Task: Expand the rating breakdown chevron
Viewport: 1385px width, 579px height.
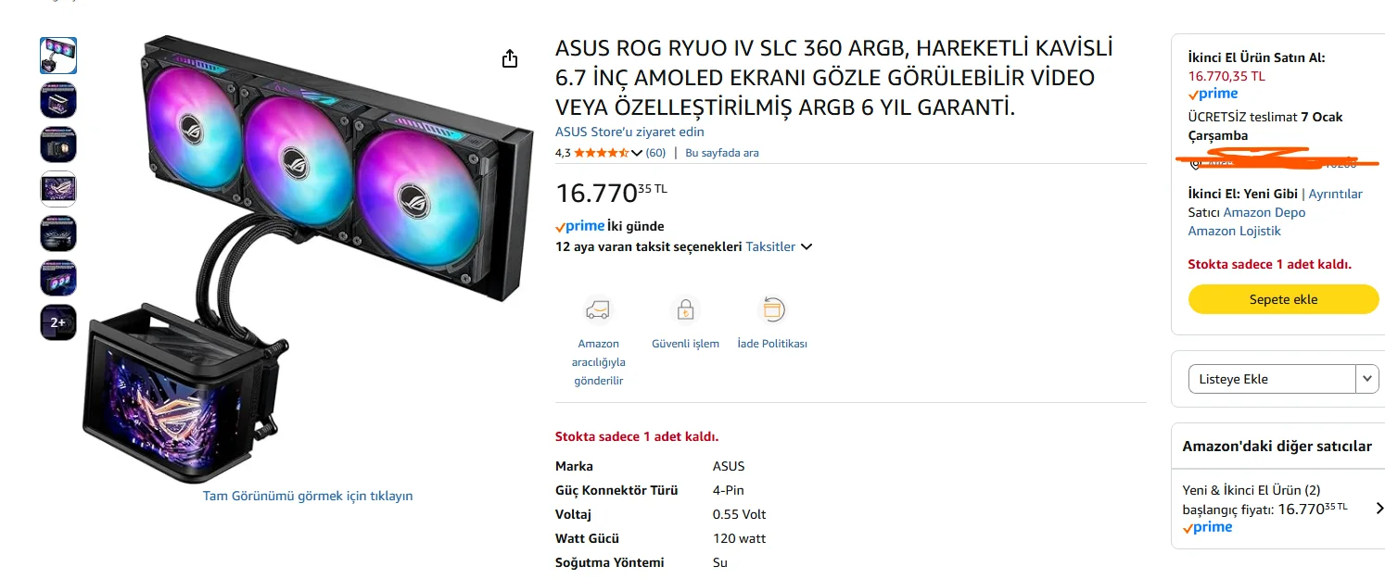Action: coord(636,153)
